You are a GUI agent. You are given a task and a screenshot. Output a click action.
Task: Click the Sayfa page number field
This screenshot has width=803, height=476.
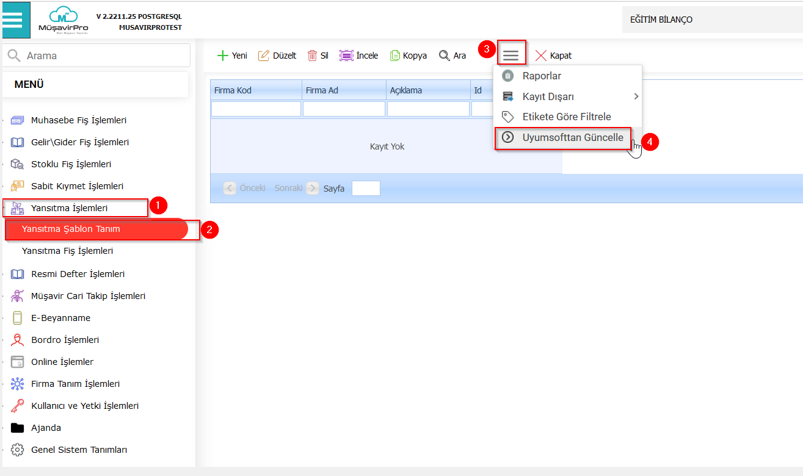(366, 188)
